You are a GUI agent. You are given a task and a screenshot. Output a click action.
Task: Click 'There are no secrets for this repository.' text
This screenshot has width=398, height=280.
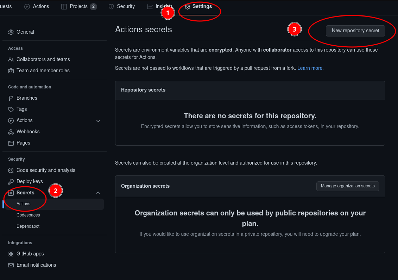[x=250, y=116]
